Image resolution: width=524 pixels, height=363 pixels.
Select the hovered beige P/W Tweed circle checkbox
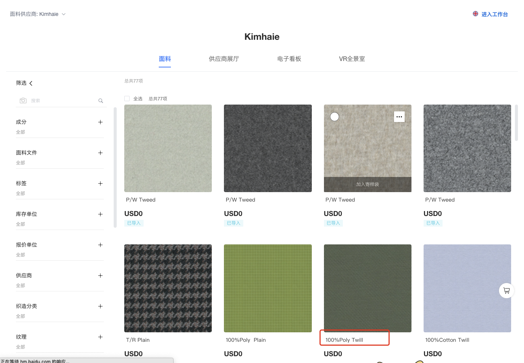[x=335, y=117]
